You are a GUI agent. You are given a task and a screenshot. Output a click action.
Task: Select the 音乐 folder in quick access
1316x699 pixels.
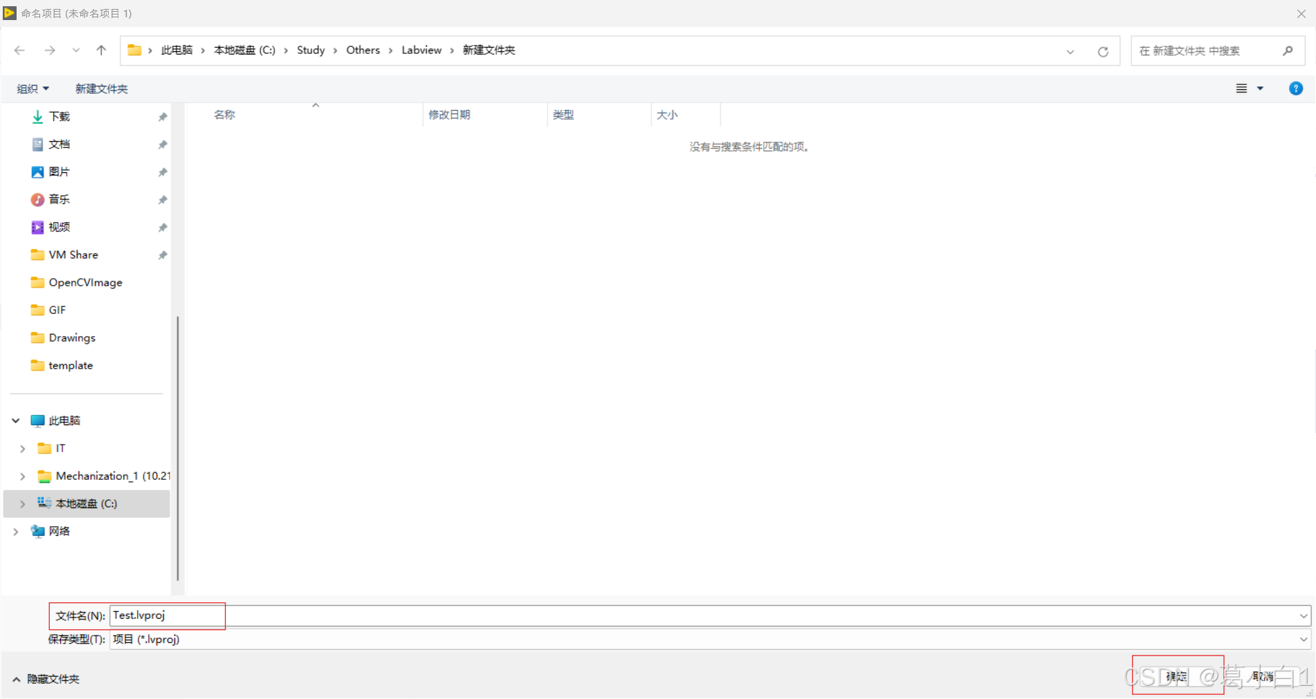60,199
